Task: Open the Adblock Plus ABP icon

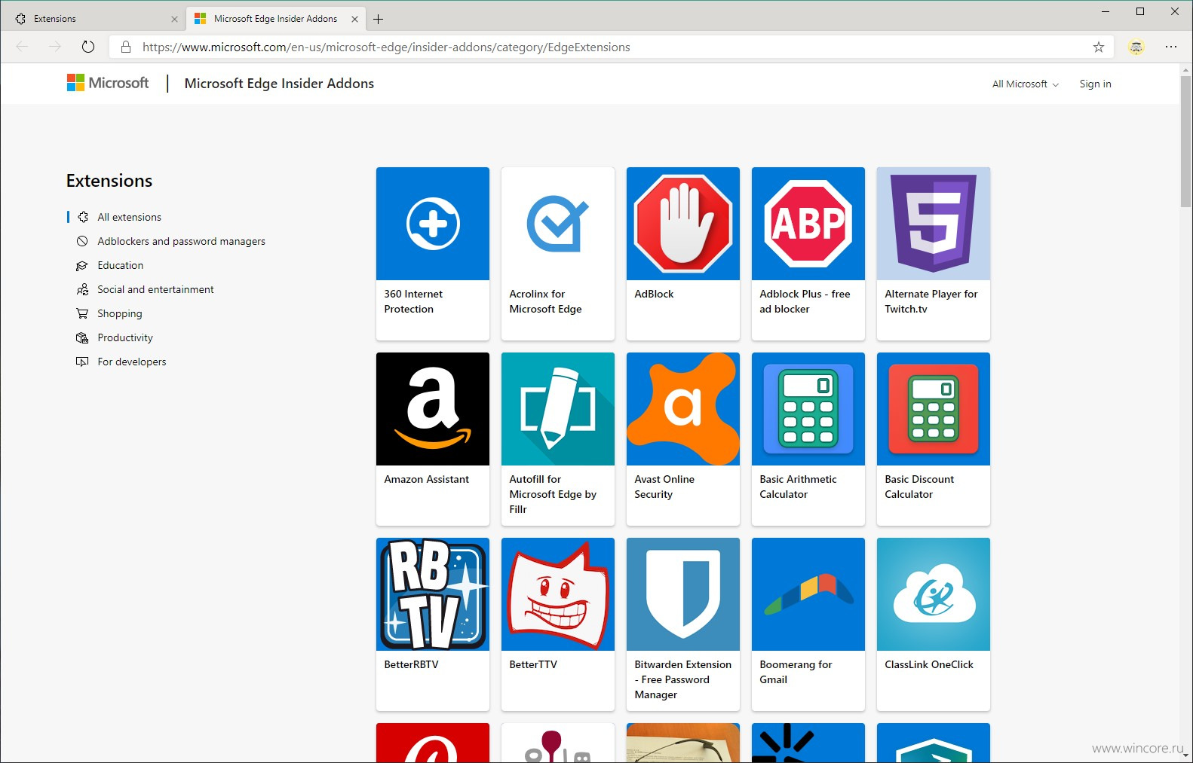Action: coord(808,224)
